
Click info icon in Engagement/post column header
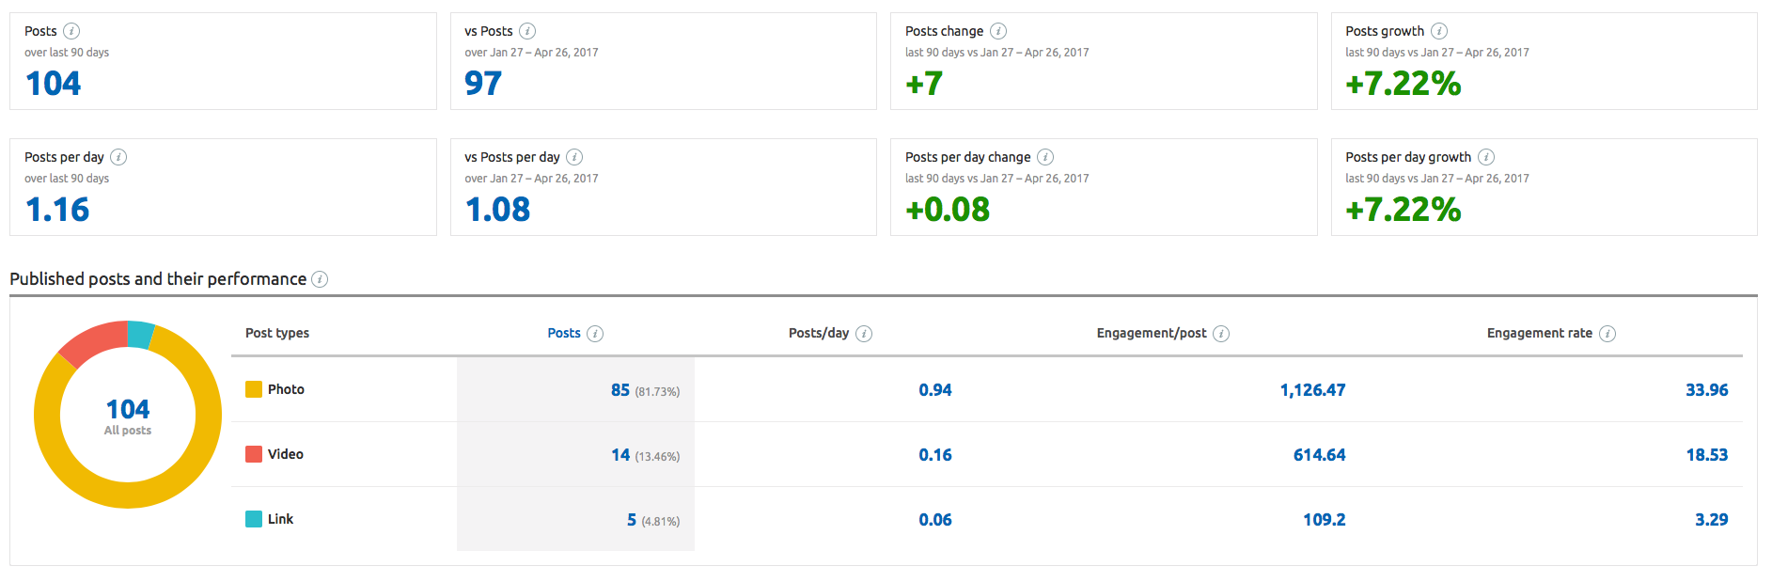coord(1221,334)
